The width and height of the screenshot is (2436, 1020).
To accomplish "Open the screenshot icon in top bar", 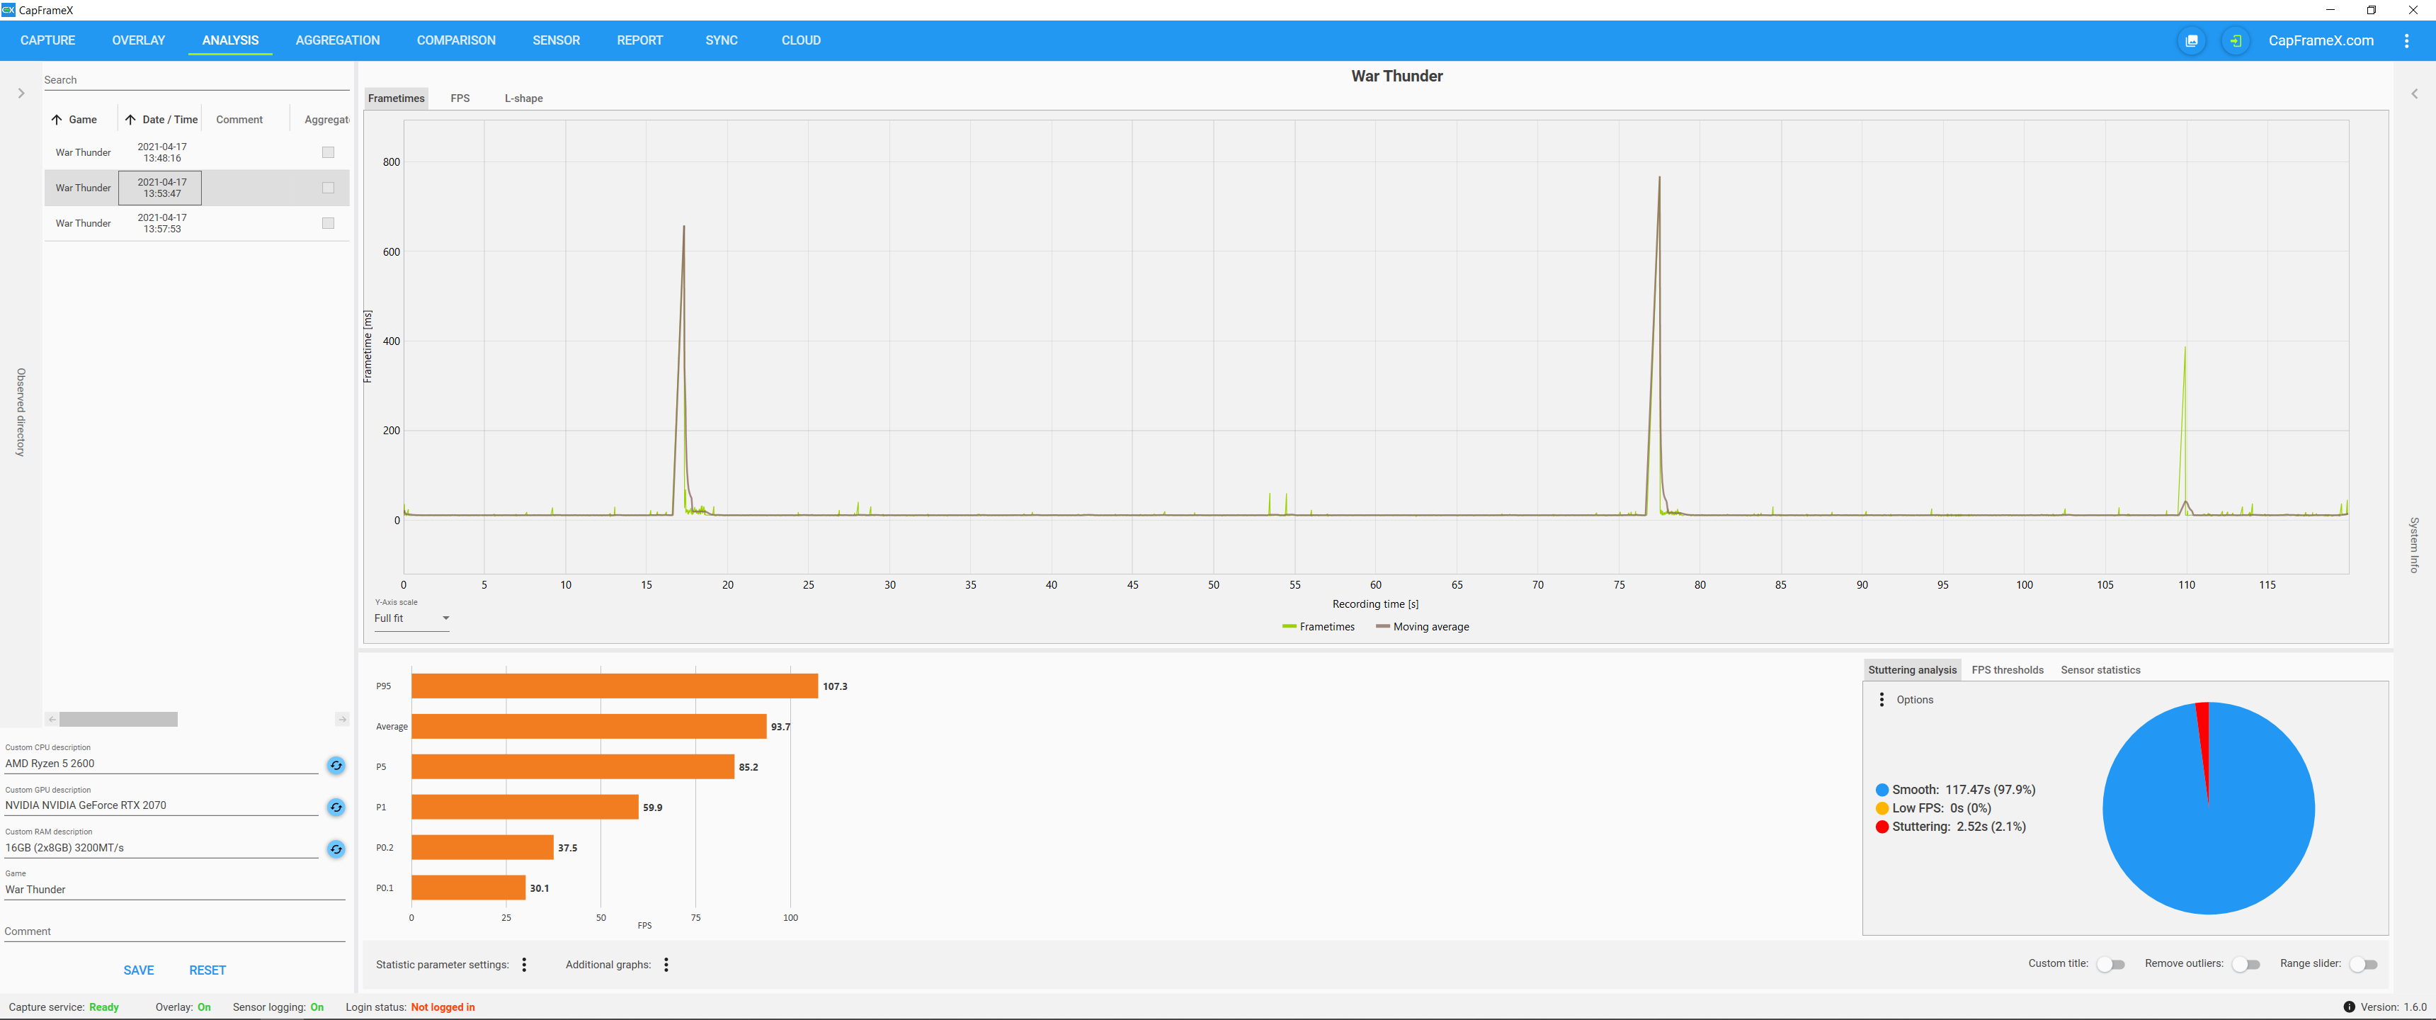I will pos(2191,40).
